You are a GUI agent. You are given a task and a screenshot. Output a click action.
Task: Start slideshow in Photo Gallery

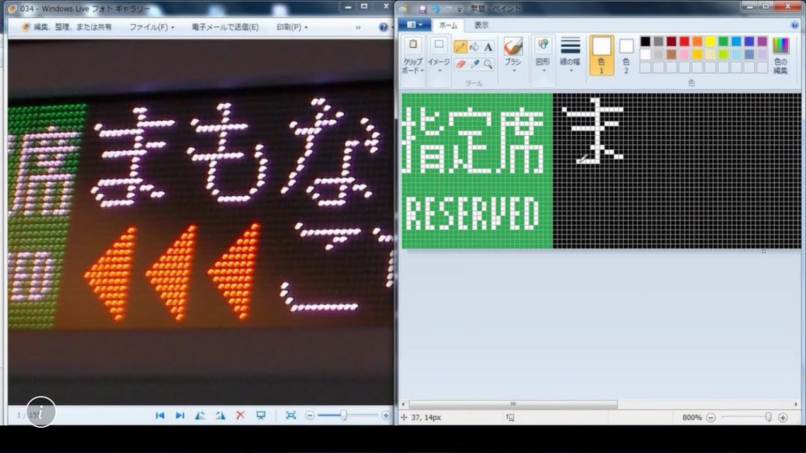(x=261, y=415)
